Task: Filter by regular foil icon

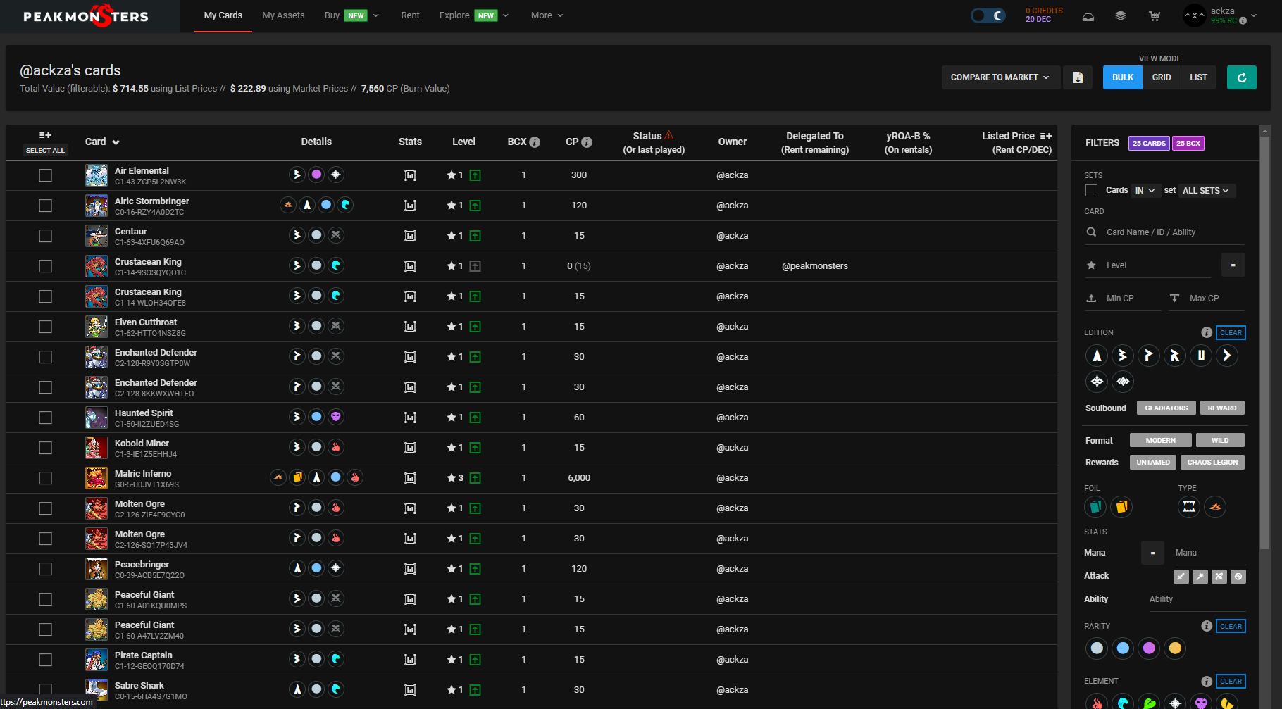Action: tap(1095, 506)
